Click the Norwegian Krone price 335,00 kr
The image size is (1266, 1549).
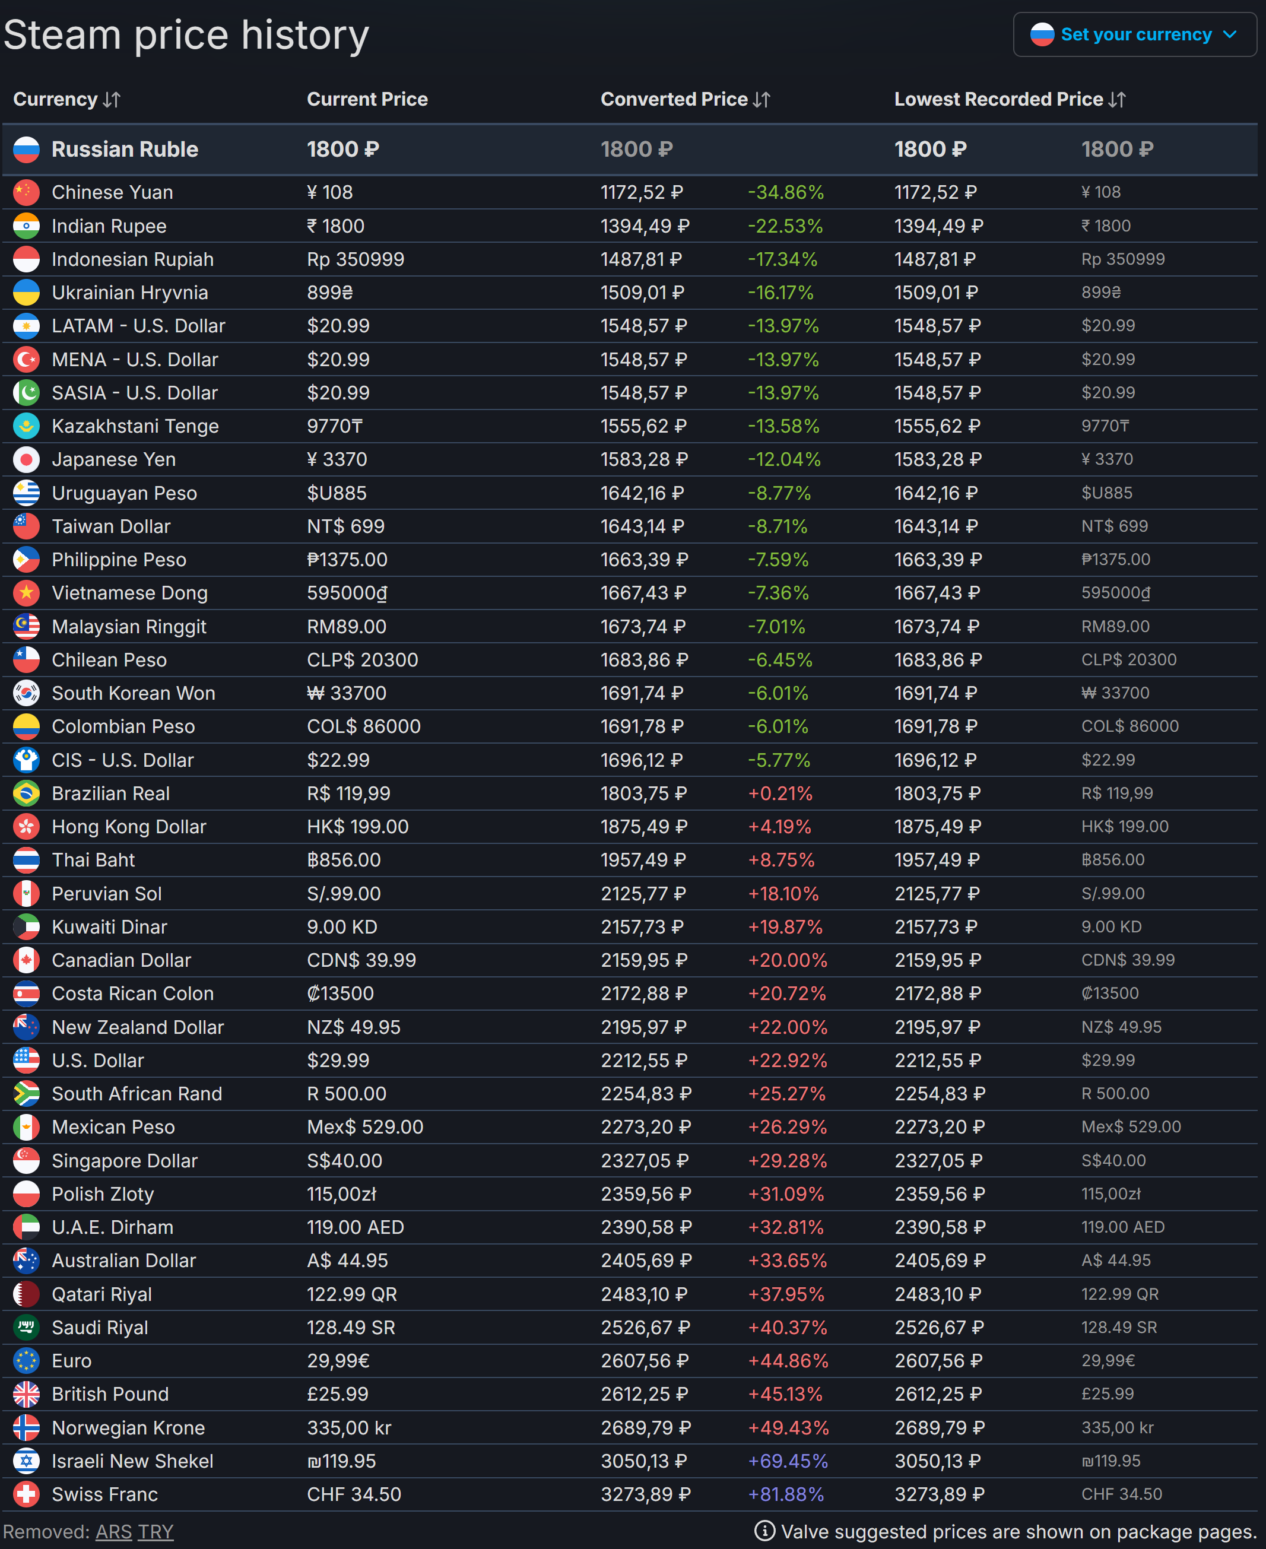[x=348, y=1428]
